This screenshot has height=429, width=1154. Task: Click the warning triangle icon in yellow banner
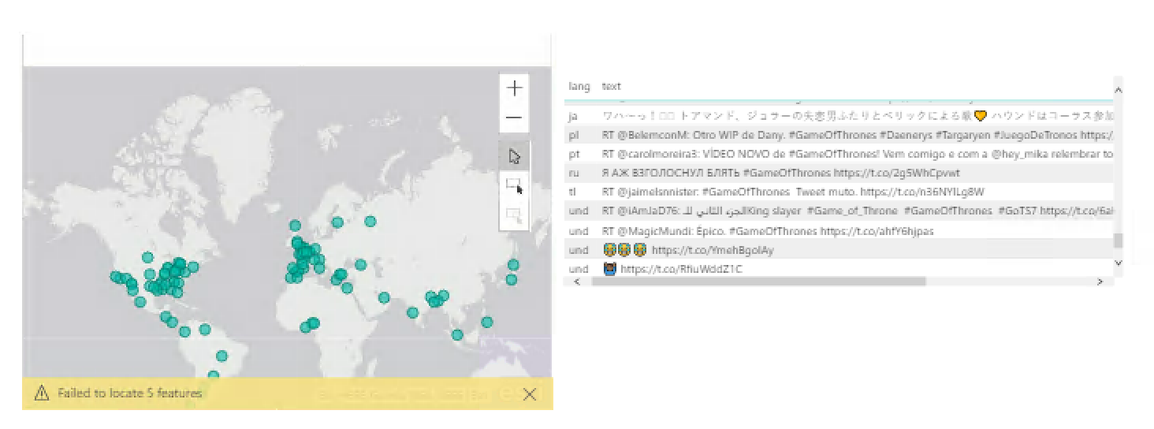point(42,393)
